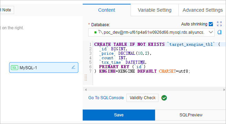Click the SQL icon on the MySQL-1 node
The height and width of the screenshot is (124, 226).
pyautogui.click(x=14, y=68)
